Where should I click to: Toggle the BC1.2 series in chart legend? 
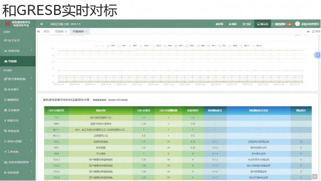257,46
